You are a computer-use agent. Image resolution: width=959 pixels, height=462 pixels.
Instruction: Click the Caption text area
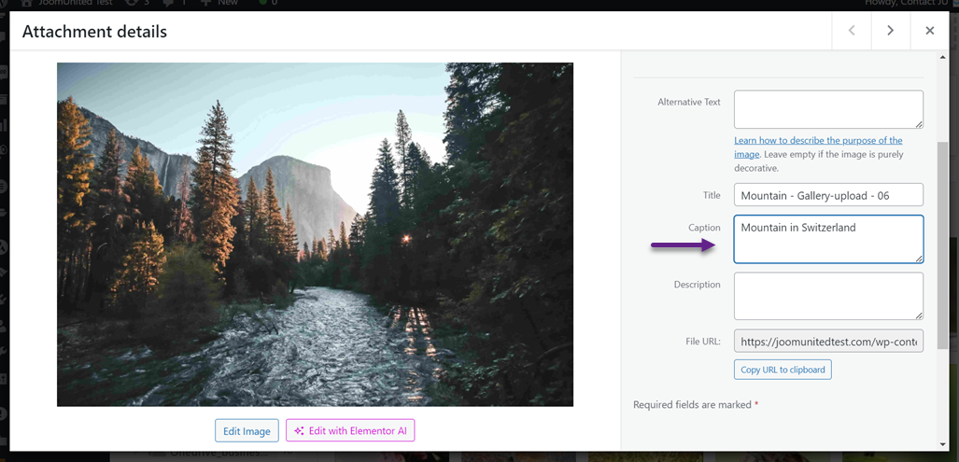click(x=827, y=239)
